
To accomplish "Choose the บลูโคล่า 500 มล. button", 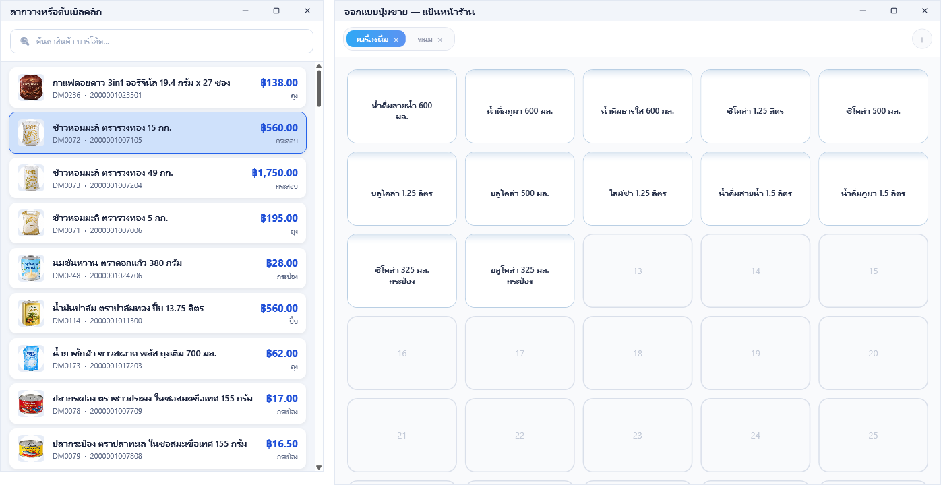I will click(520, 189).
